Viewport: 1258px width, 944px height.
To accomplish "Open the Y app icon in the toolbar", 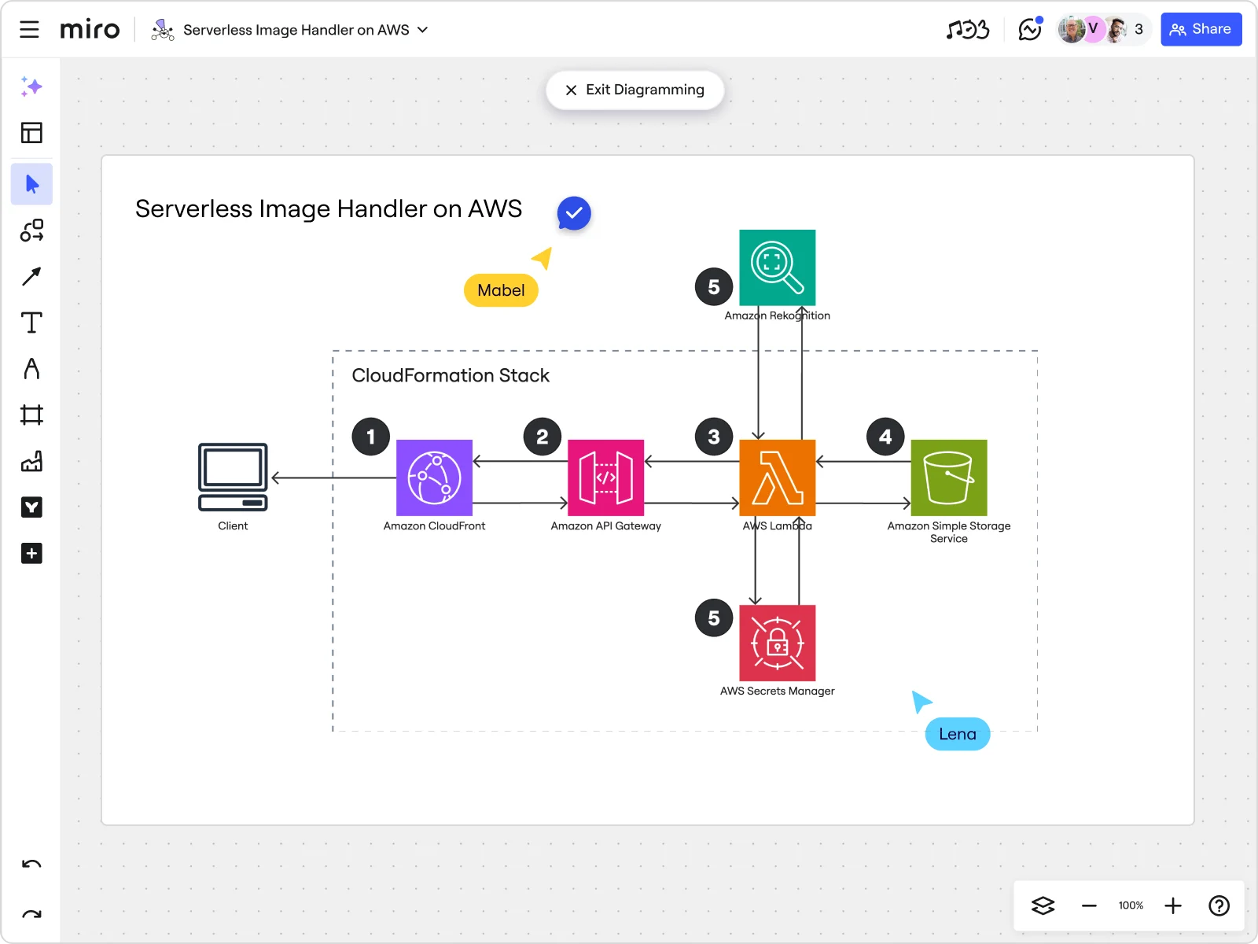I will coord(31,507).
